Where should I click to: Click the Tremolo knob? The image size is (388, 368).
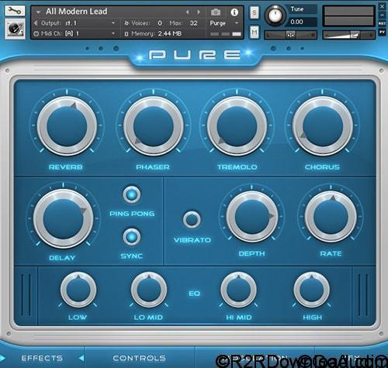pos(237,126)
